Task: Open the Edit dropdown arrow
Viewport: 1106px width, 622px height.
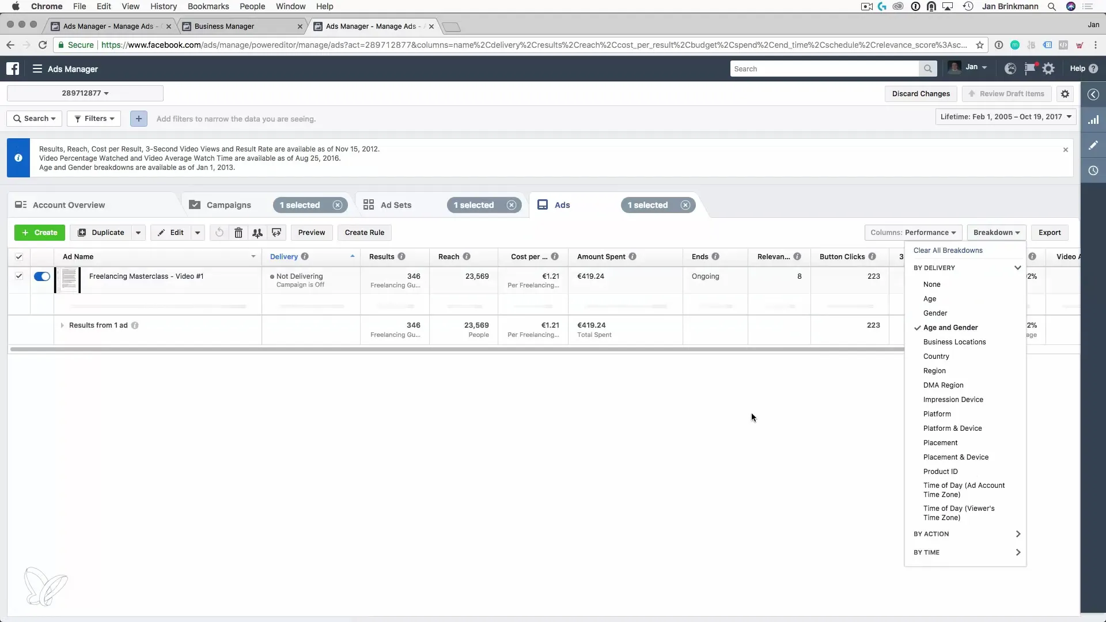Action: coord(198,233)
